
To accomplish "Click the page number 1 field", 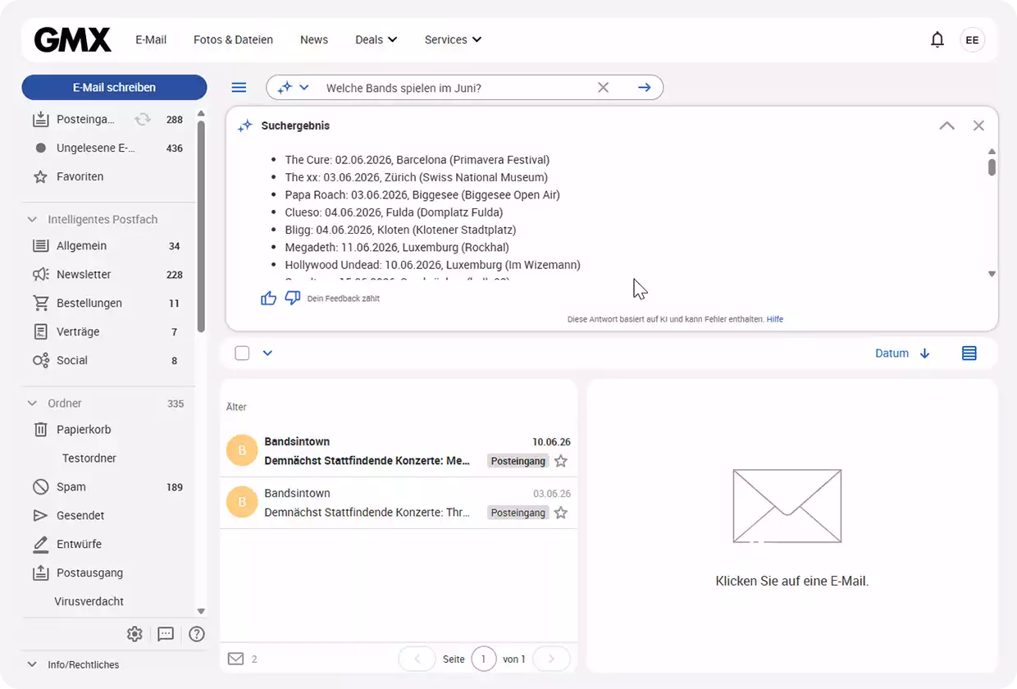I will coord(484,659).
